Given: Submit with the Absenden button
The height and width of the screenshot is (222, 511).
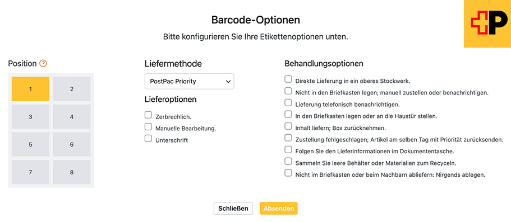Looking at the screenshot, I should pos(279,209).
